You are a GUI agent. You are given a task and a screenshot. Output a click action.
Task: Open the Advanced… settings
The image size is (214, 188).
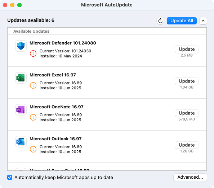click(190, 177)
